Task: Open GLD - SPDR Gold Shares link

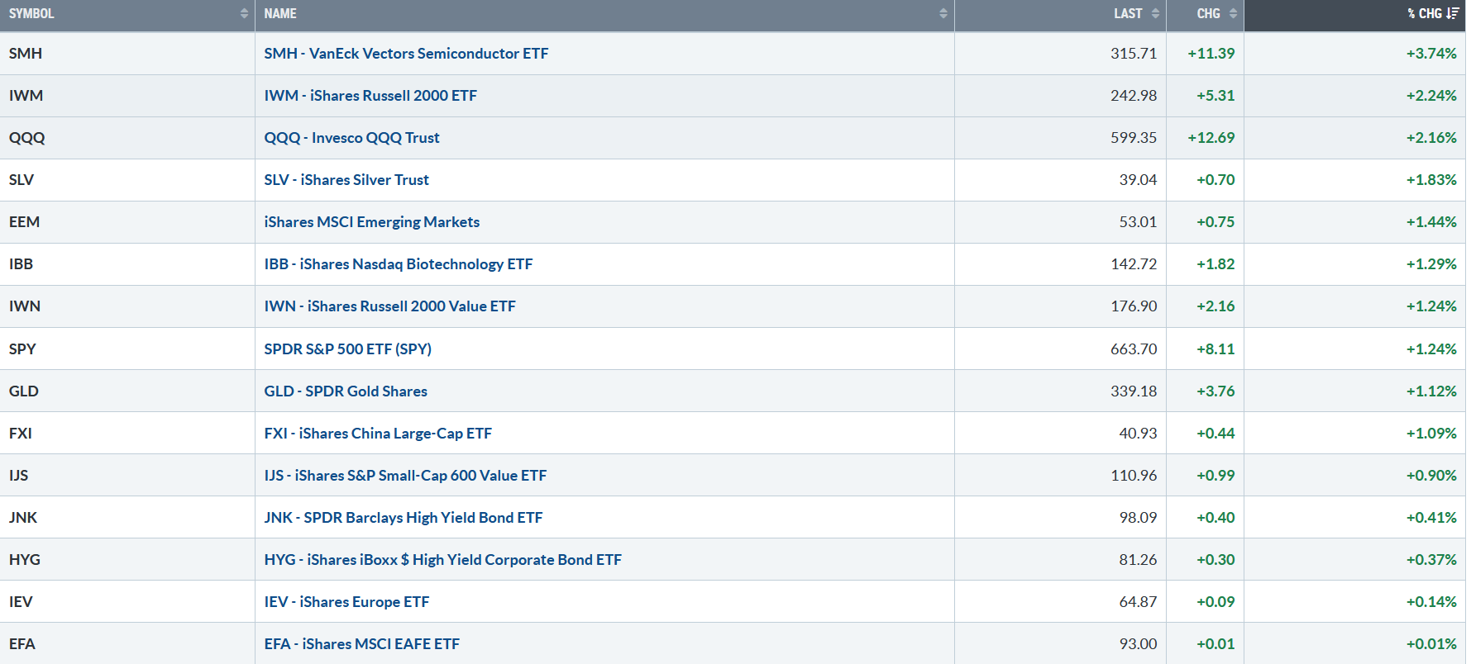Action: (346, 391)
